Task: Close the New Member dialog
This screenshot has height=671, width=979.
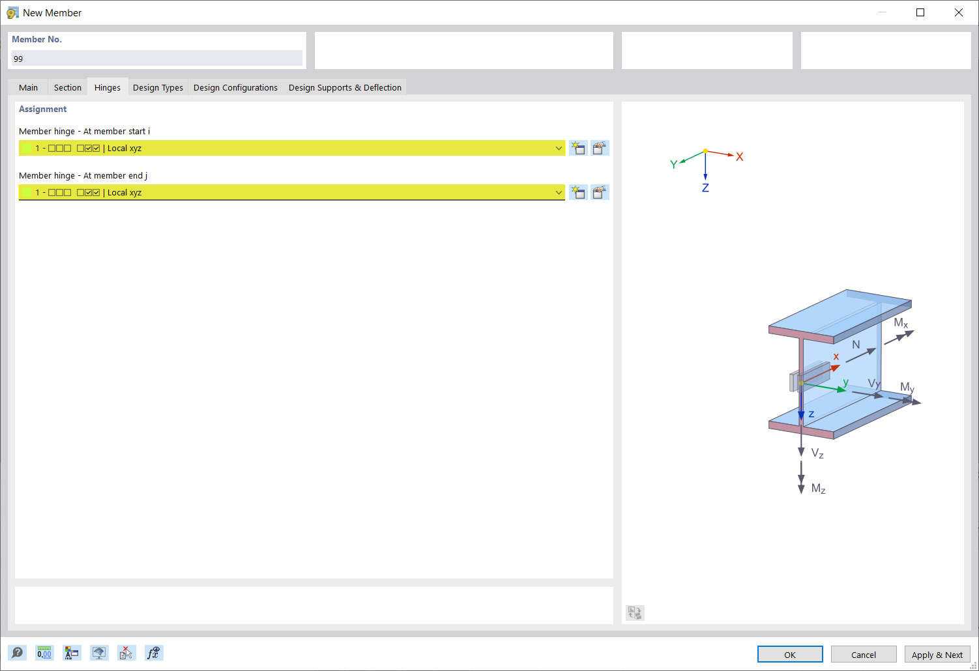Action: click(x=958, y=12)
